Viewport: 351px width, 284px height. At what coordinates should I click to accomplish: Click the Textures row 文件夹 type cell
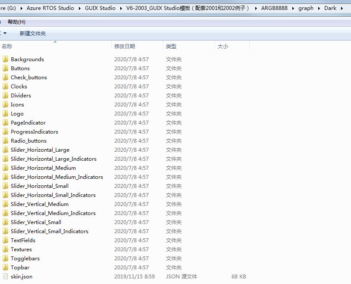[x=173, y=250]
